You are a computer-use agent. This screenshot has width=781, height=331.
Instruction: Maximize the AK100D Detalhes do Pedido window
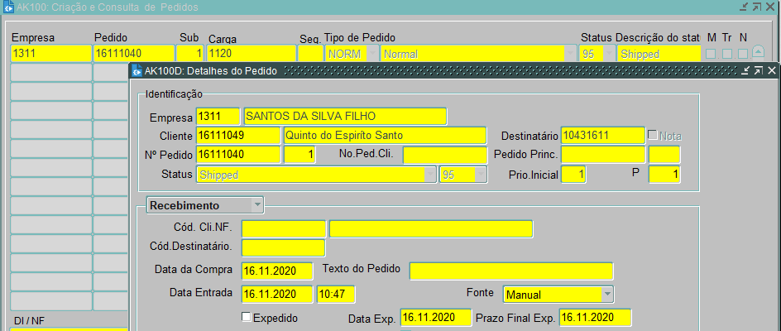pyautogui.click(x=758, y=71)
